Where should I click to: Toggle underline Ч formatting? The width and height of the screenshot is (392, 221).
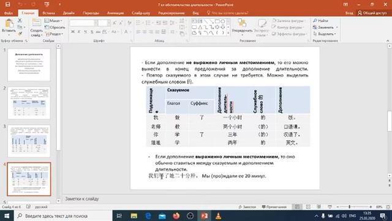[x=86, y=32]
